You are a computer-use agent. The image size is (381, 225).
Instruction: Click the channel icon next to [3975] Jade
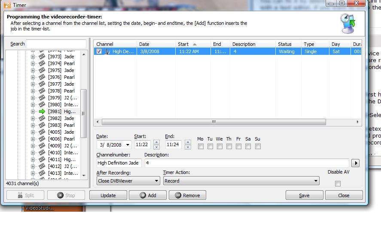pos(42,70)
